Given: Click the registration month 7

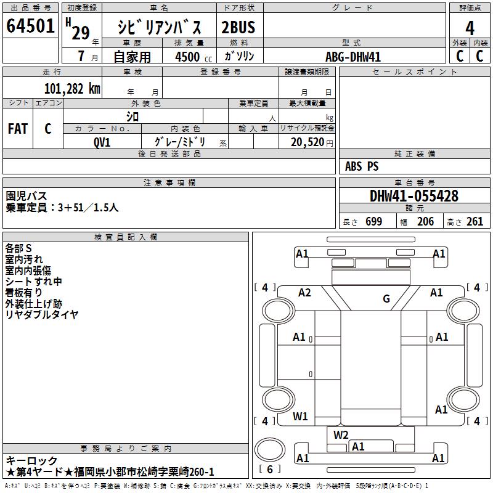Looking at the screenshot, I should (x=81, y=56).
